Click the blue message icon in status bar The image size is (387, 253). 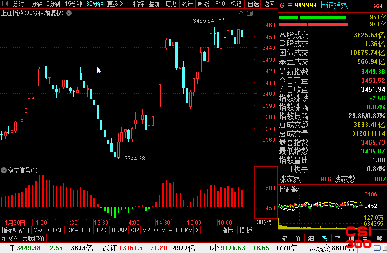(x=377, y=248)
